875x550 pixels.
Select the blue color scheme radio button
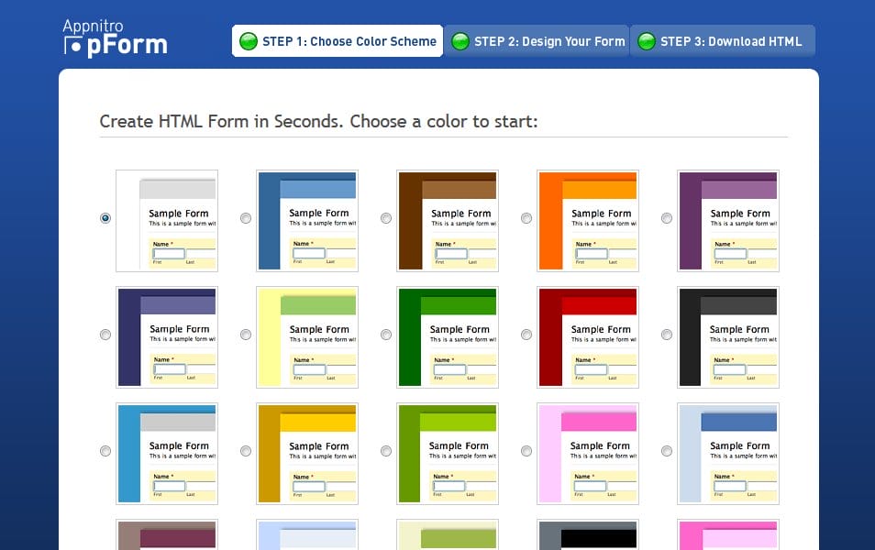[245, 218]
